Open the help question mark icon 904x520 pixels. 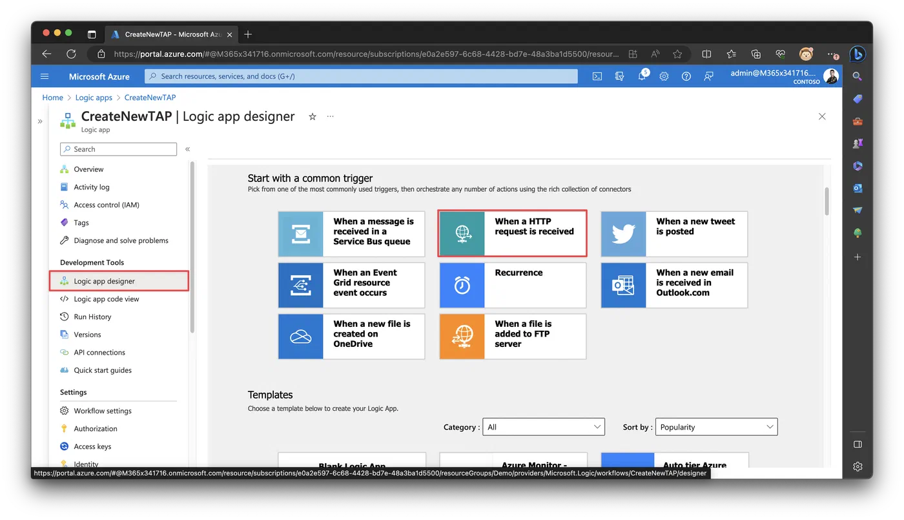point(686,76)
